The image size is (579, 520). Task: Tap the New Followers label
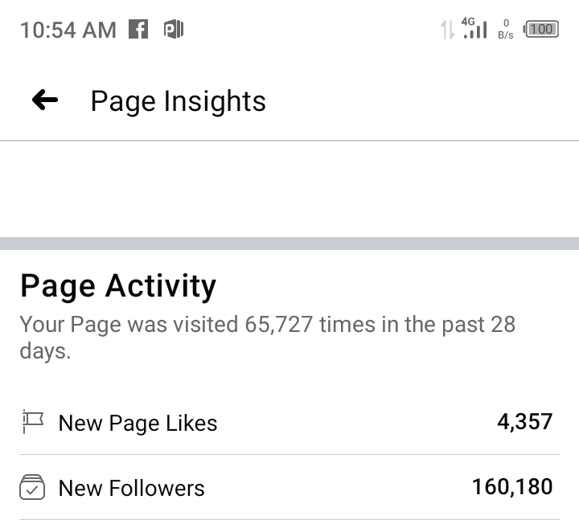pos(131,488)
